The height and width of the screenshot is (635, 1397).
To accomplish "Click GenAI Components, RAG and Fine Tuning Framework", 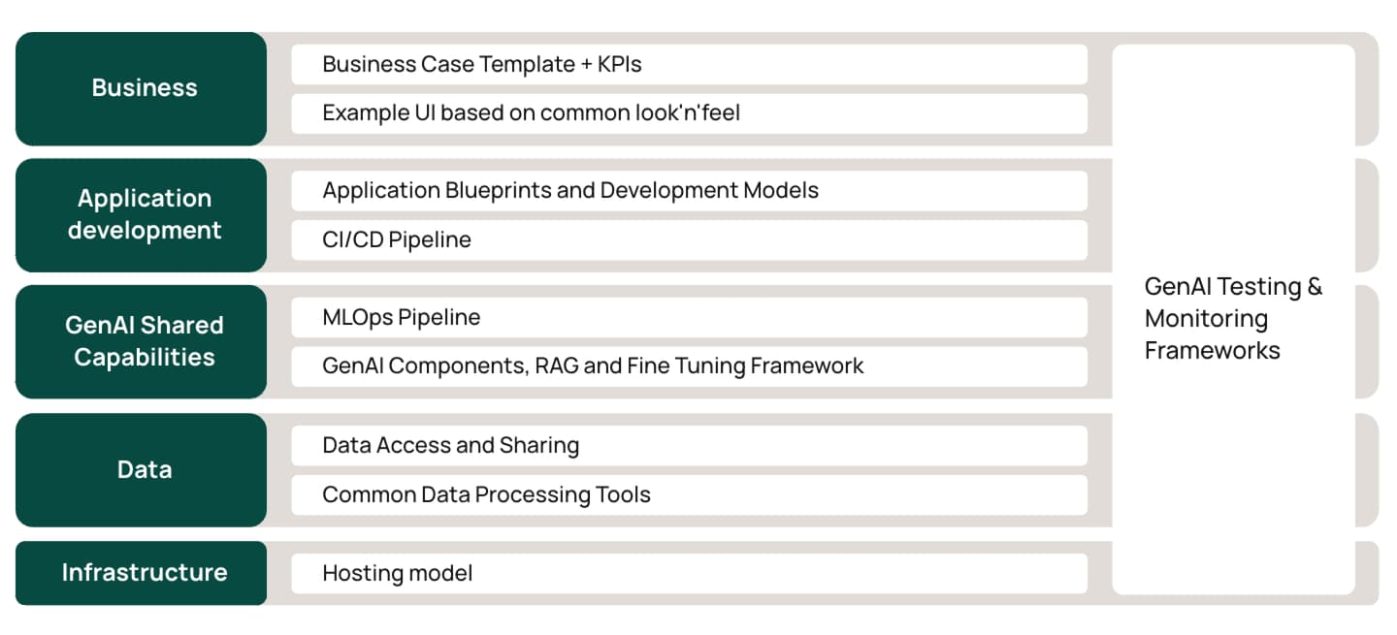I will coord(689,365).
